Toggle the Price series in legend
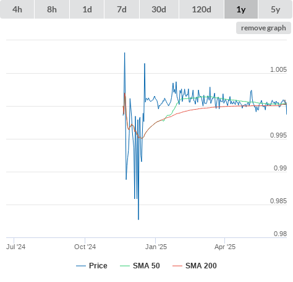Screen dimensions: 293x282 [x=98, y=266]
